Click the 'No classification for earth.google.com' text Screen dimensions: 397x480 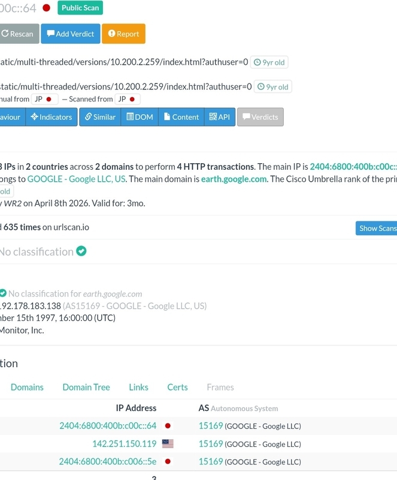pos(75,294)
